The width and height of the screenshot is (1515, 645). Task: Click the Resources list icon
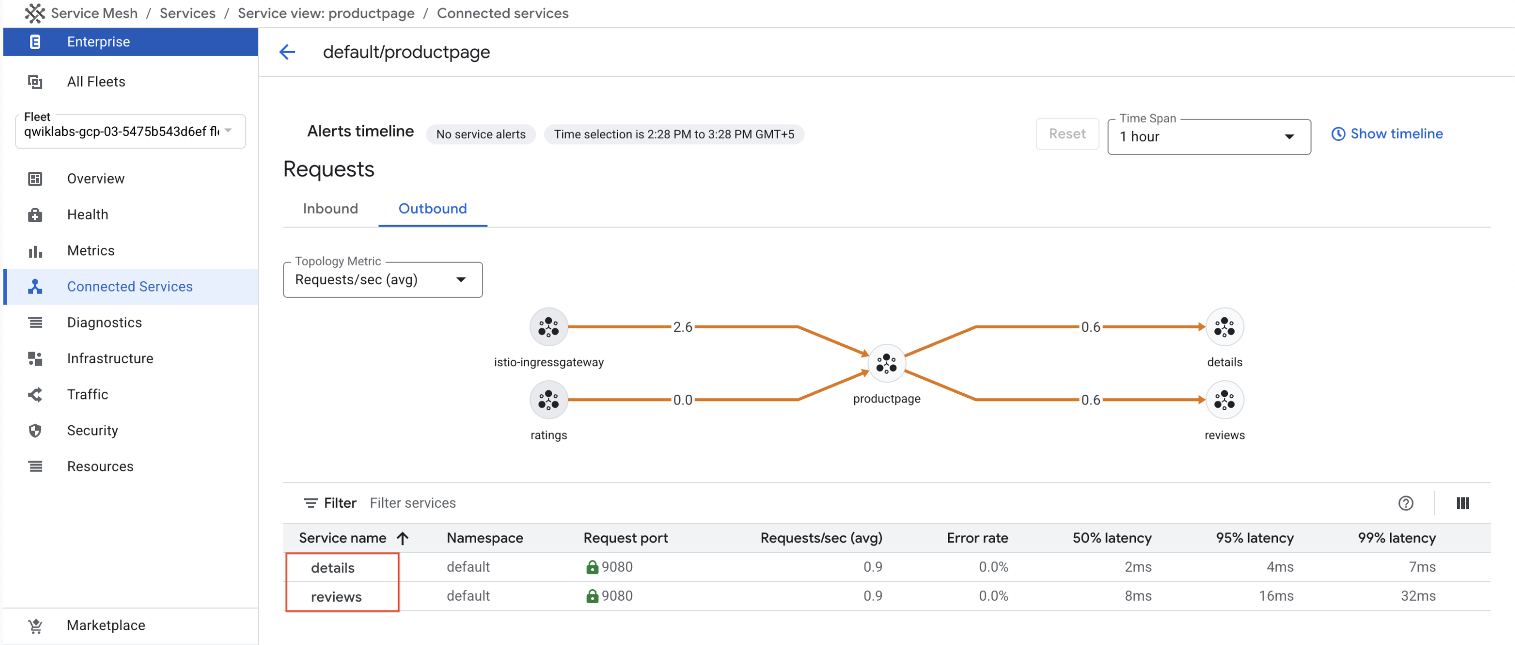[35, 466]
